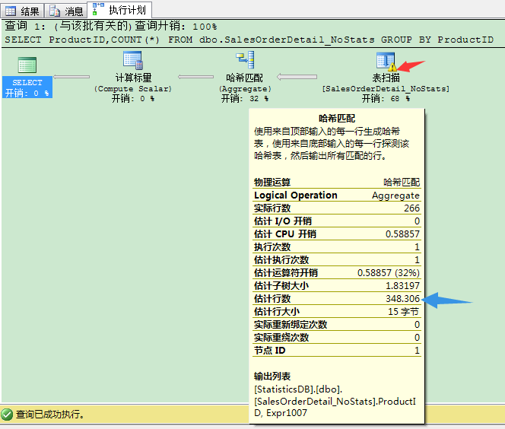Click the (Compute Scalar) label text
Screen dimensions: 505x429
coord(133,88)
